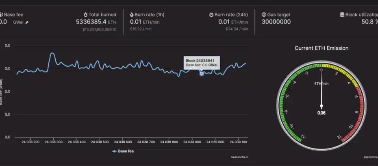The image size is (378, 166).
Task: Click the Current ETH Emission title
Action: pos(321,48)
